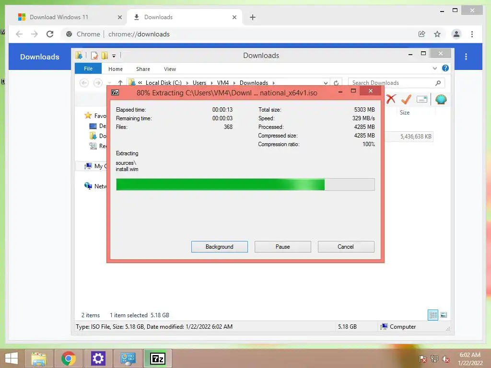Open the Share ribbon tab
Image resolution: width=491 pixels, height=368 pixels.
tap(143, 69)
